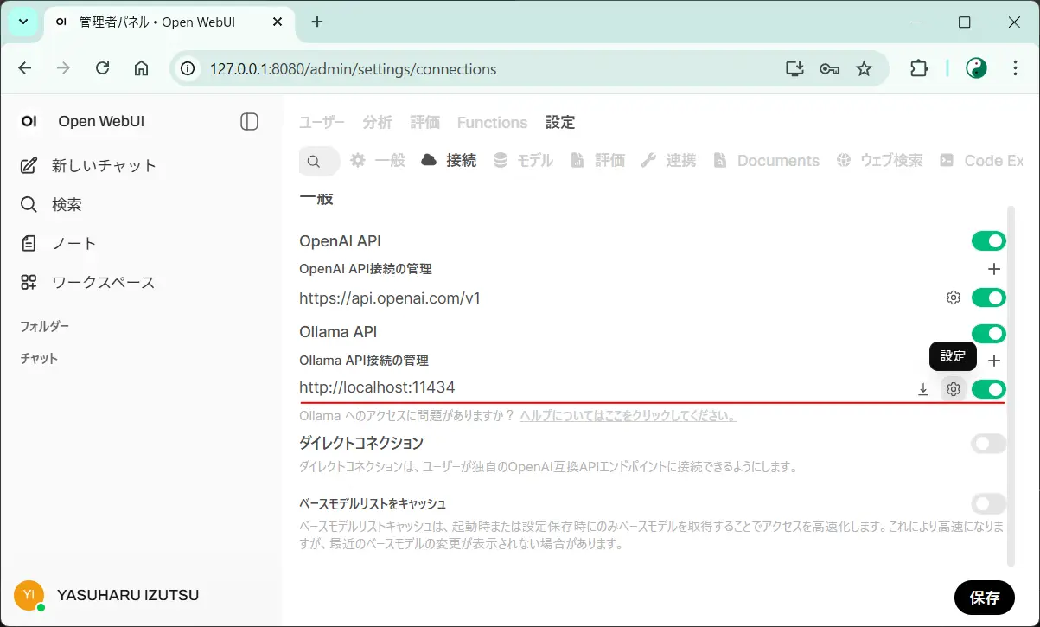1040x627 pixels.
Task: Open the Documents settings section
Action: [766, 161]
